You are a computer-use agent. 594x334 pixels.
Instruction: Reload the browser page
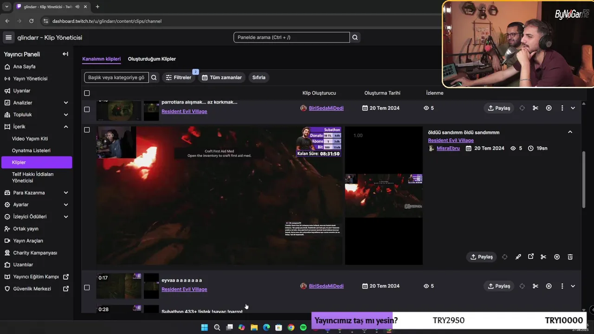(x=31, y=21)
